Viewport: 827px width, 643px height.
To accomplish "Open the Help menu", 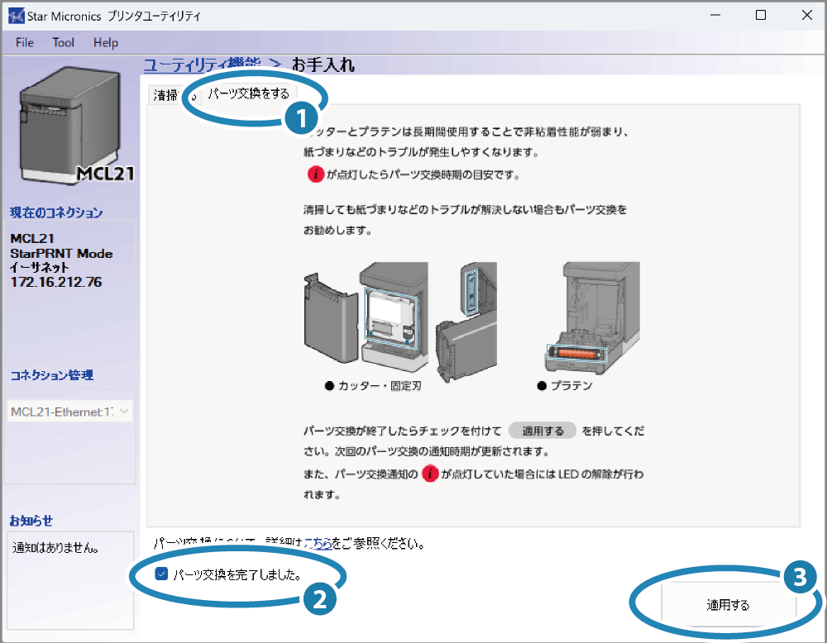I will 106,42.
